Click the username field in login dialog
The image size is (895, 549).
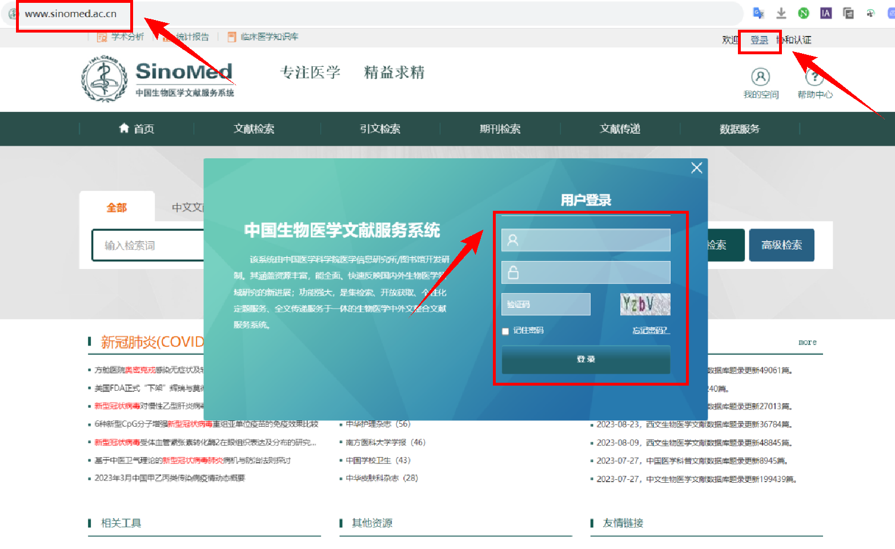[585, 240]
